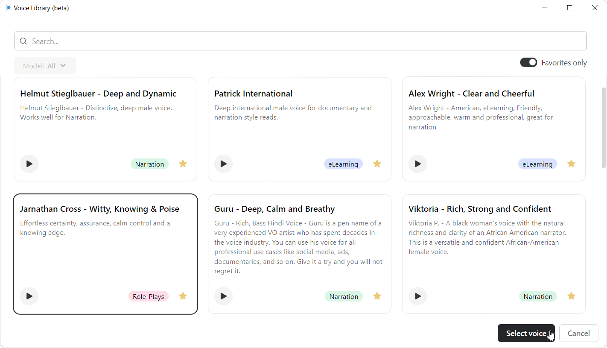Image resolution: width=607 pixels, height=348 pixels.
Task: Turn off the Favorites only switch
Action: tap(528, 63)
